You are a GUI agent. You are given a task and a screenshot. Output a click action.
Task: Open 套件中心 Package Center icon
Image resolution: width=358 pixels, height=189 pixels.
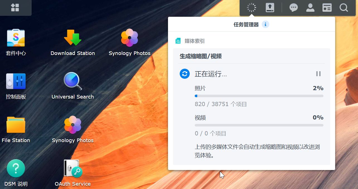(16, 38)
